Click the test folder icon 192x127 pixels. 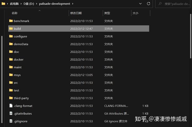click(x=11, y=90)
